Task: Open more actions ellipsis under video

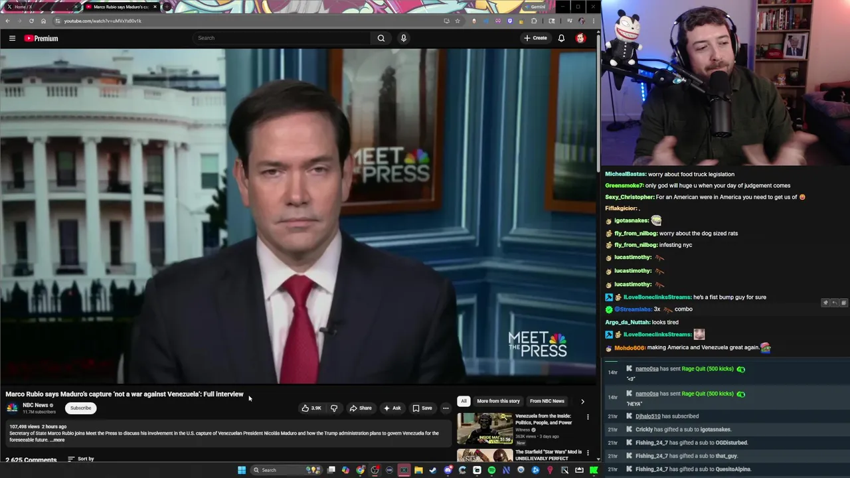Action: tap(446, 408)
